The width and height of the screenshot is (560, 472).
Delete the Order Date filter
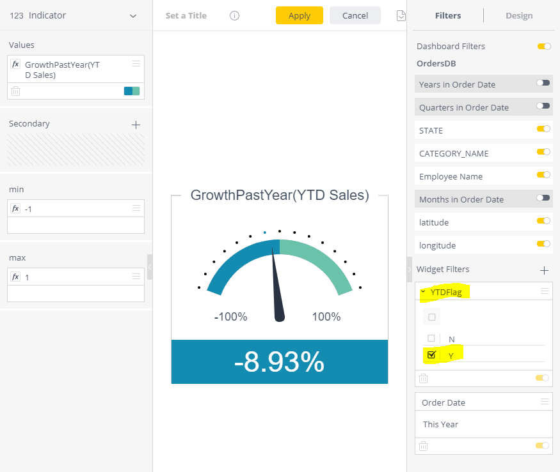[x=423, y=446]
